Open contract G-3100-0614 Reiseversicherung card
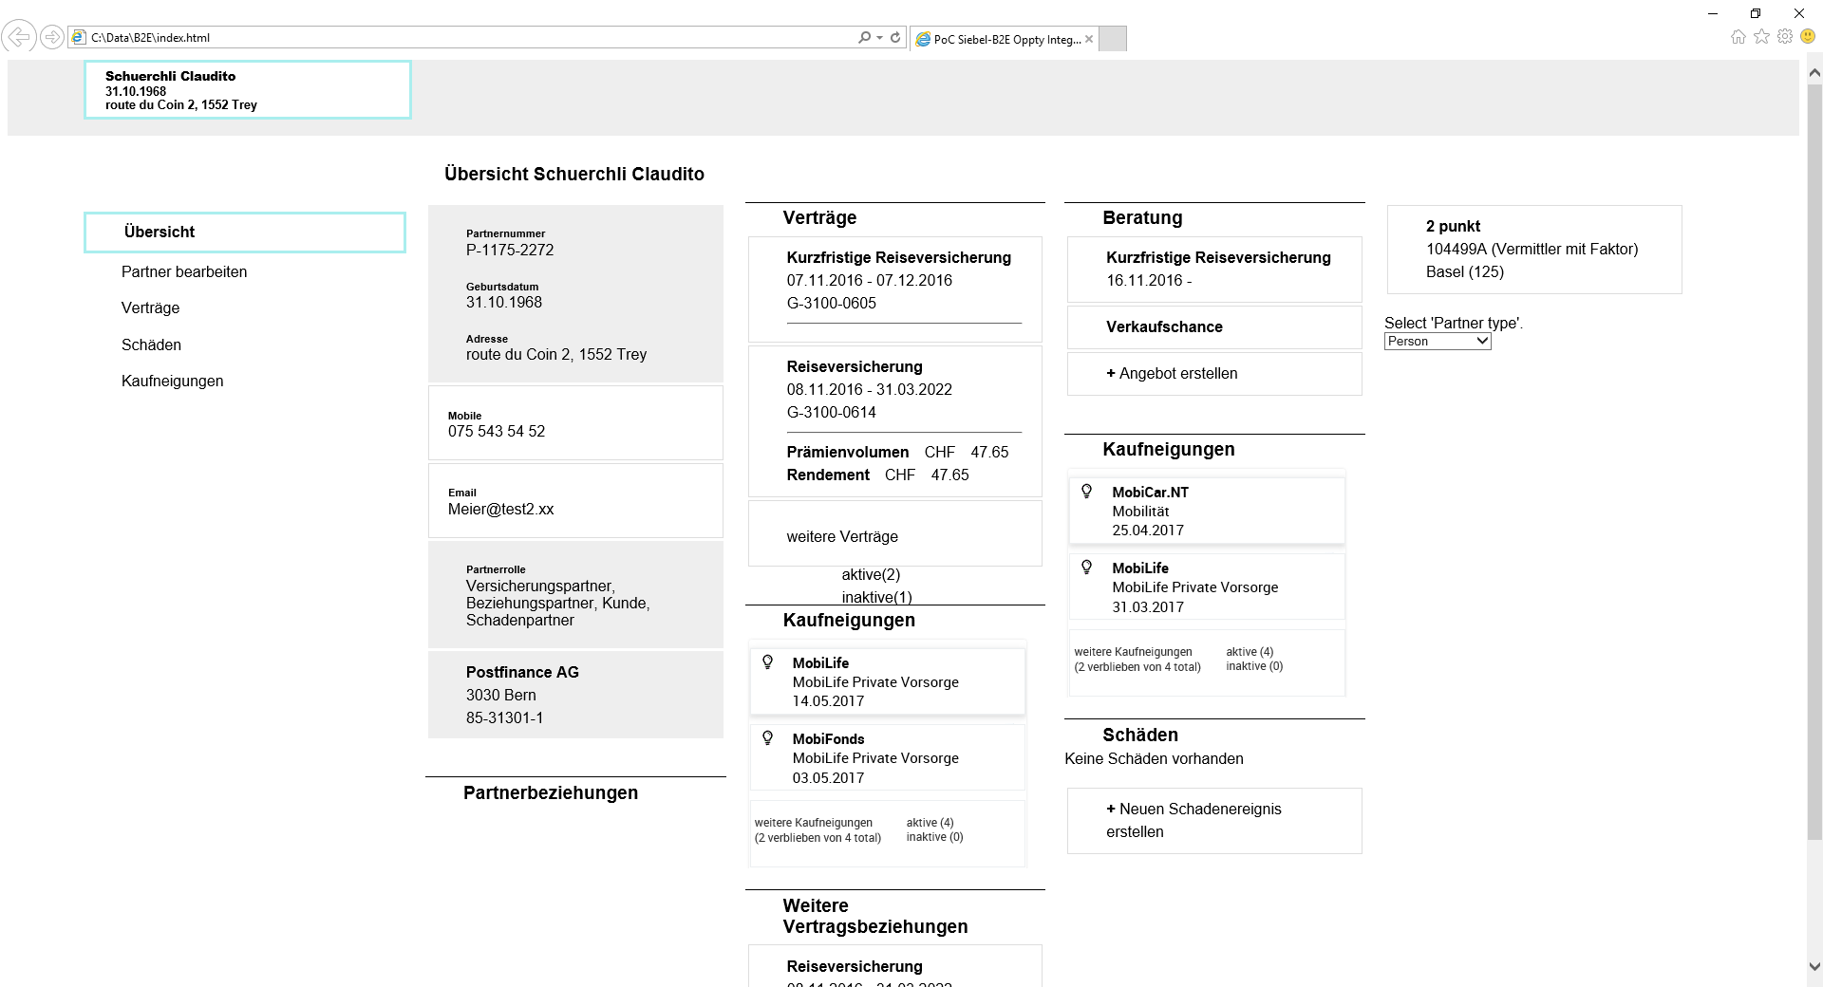The height and width of the screenshot is (987, 1823). pyautogui.click(x=895, y=421)
